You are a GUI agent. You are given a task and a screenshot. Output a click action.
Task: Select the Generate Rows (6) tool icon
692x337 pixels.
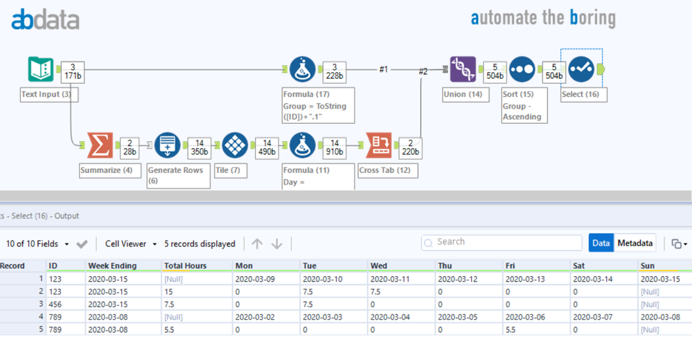click(167, 145)
